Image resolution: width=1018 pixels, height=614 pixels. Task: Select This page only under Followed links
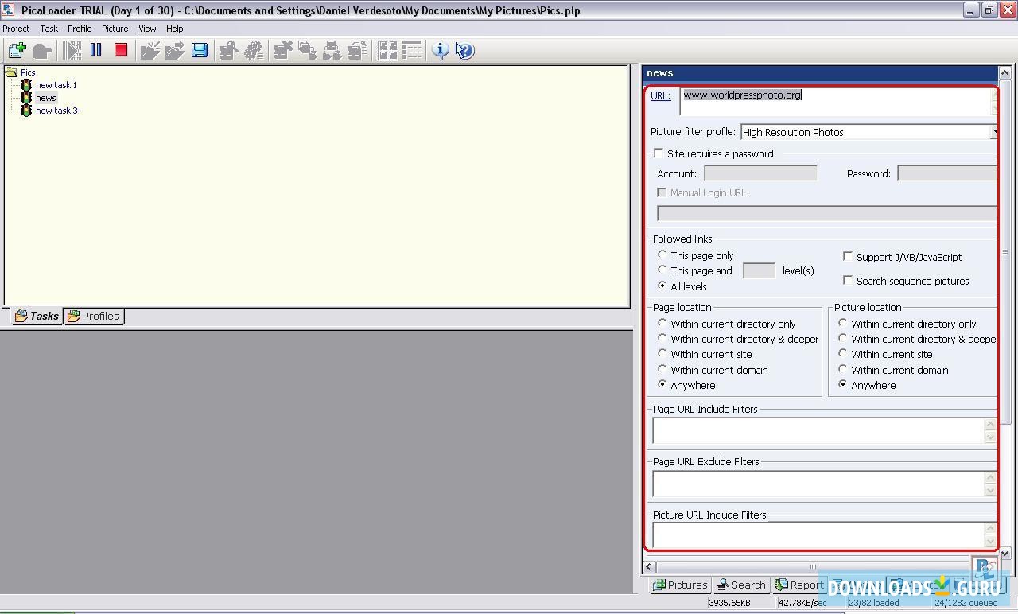[x=662, y=255]
